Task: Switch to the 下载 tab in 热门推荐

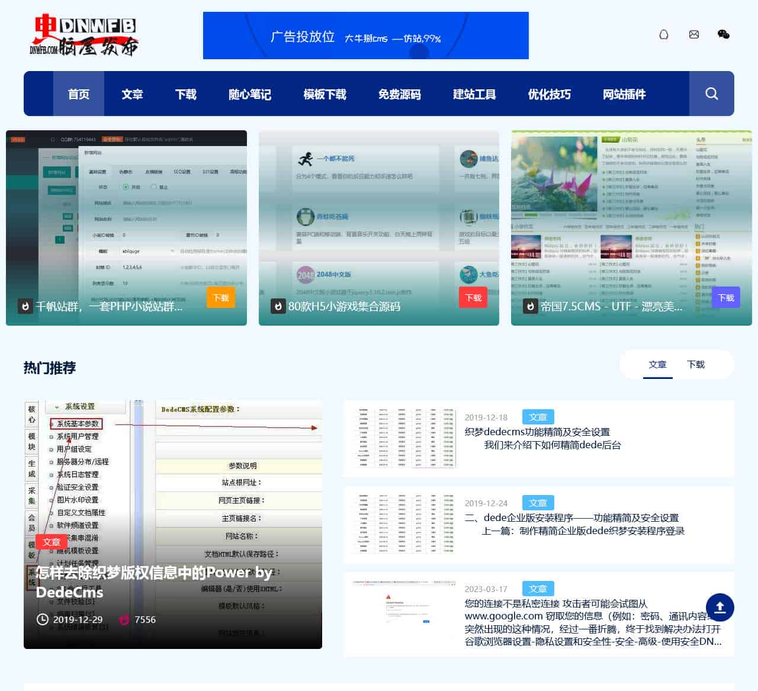Action: pos(696,365)
